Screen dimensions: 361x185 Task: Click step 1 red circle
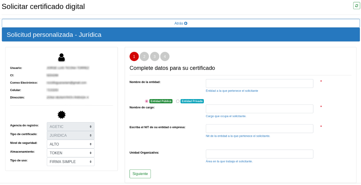134,57
